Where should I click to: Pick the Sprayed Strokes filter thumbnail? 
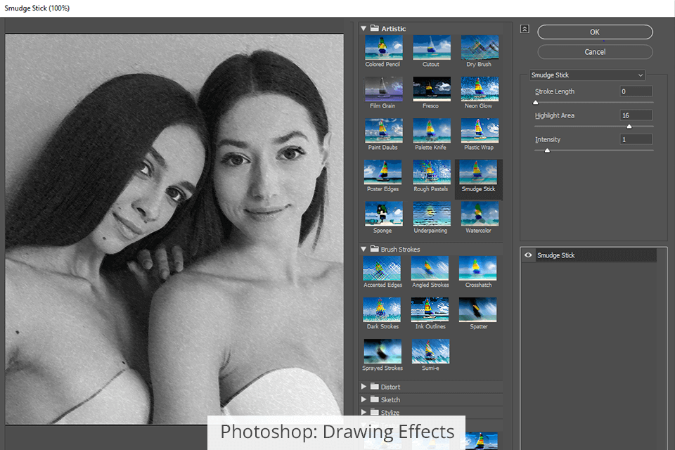click(382, 351)
